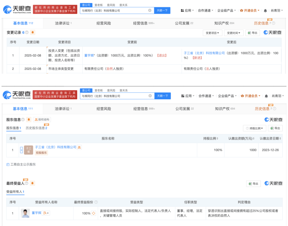Click the help icon next to 股东信息 heading
The width and height of the screenshot is (288, 226).
click(x=23, y=119)
